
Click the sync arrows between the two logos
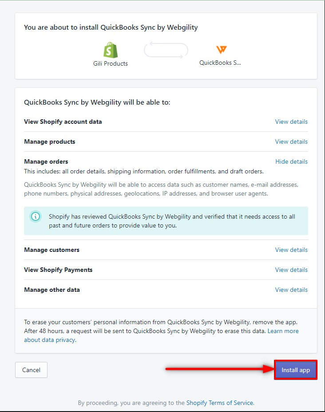(166, 50)
